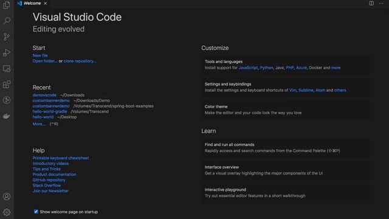
Task: Open Stack Overflow link
Action: [47, 185]
